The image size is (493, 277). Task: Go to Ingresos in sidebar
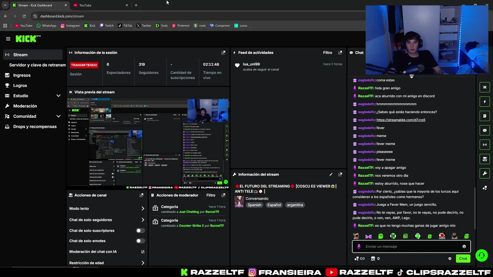(22, 75)
